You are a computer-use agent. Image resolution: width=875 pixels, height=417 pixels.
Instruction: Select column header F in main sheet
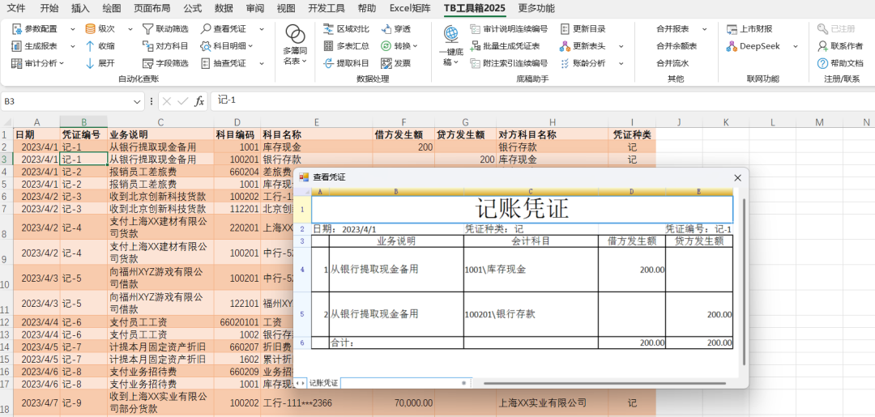pyautogui.click(x=403, y=122)
